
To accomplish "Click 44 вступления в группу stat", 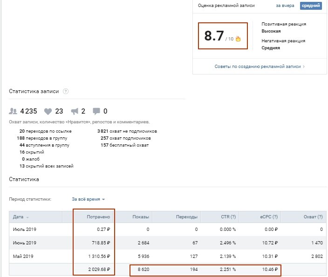I will pyautogui.click(x=44, y=145).
